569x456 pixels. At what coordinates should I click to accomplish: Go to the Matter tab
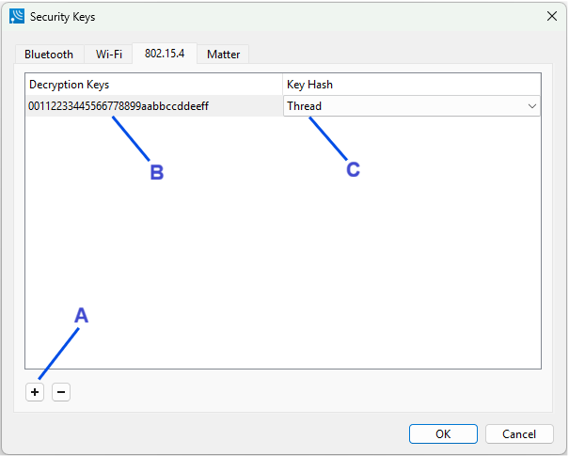point(223,55)
